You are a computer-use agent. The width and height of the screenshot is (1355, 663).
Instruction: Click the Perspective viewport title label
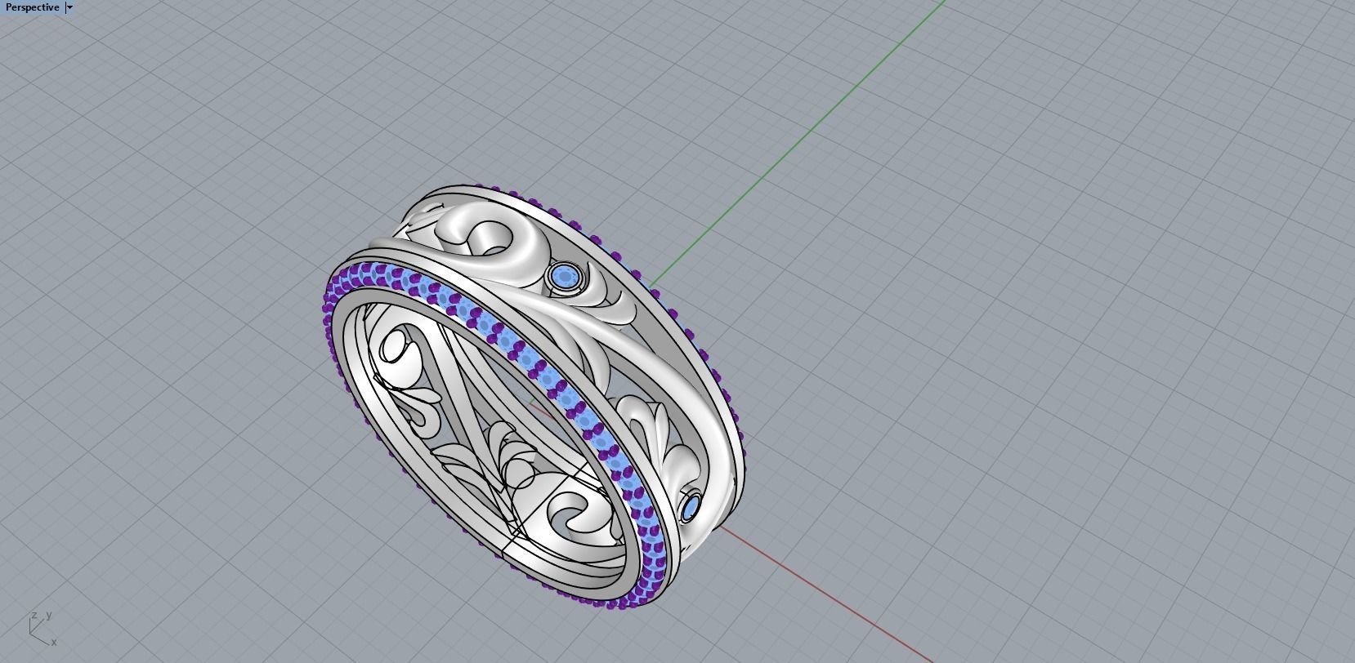[32, 7]
